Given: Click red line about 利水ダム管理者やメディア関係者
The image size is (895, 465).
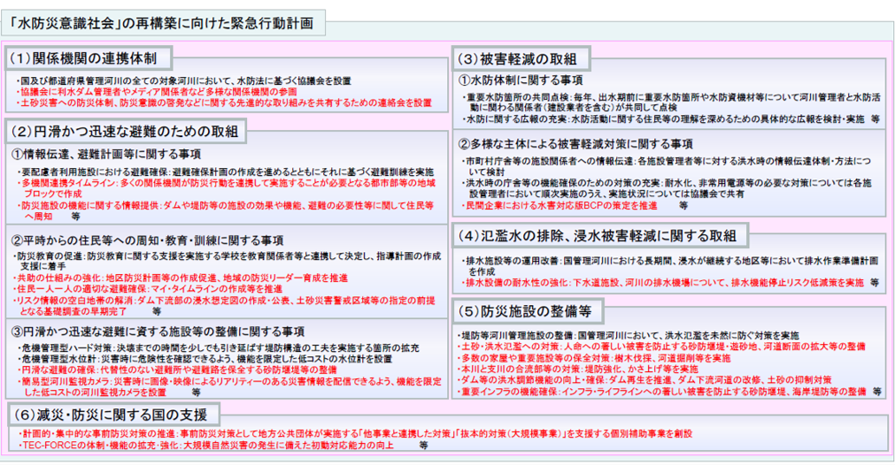Looking at the screenshot, I should pyautogui.click(x=157, y=92).
